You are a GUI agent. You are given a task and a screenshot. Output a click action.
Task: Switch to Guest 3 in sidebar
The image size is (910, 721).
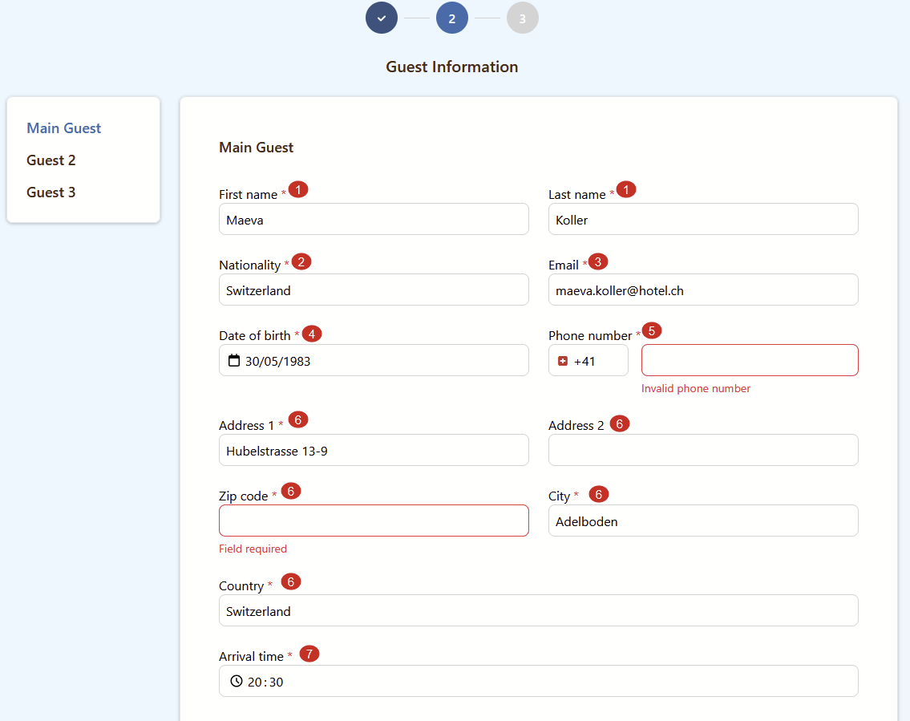[51, 192]
